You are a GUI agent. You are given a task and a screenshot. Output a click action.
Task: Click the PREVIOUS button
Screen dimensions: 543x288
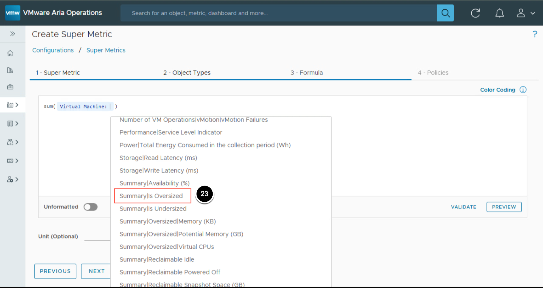[x=55, y=271]
